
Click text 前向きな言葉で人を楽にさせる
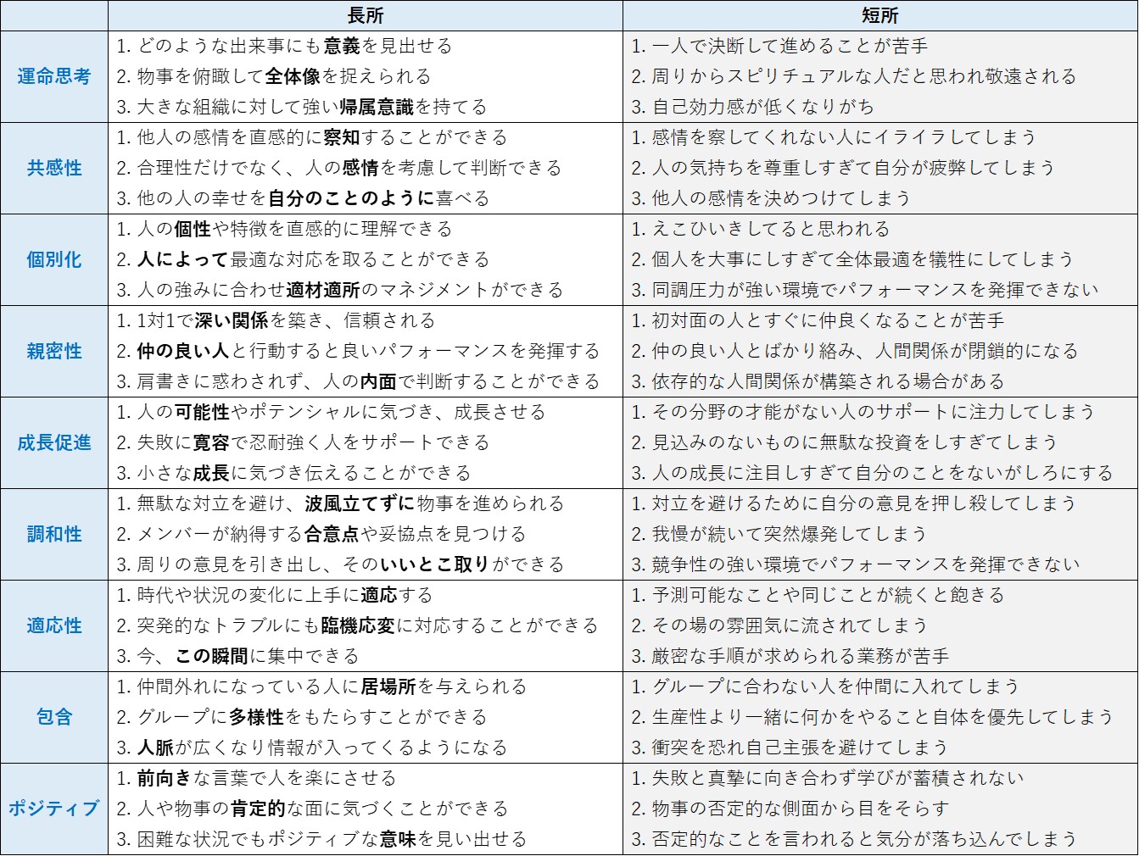266,778
